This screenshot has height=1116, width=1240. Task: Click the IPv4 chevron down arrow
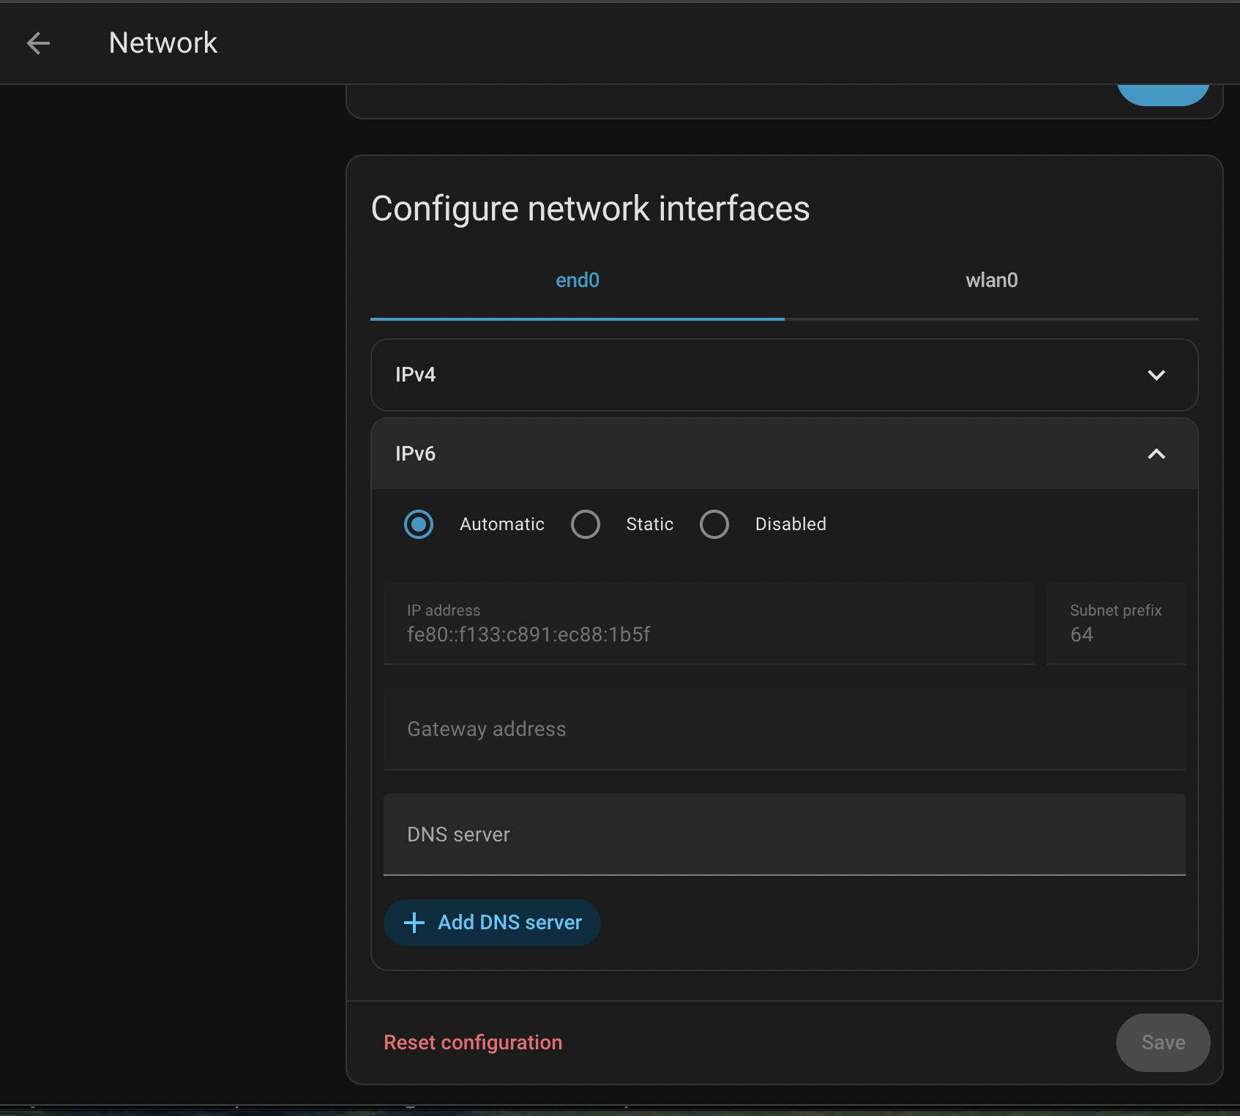click(x=1156, y=375)
